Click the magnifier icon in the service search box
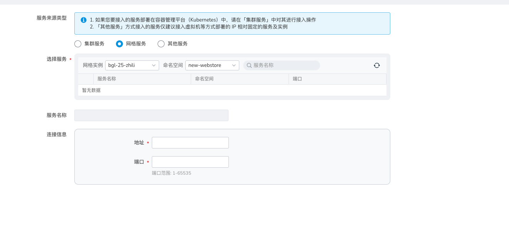The height and width of the screenshot is (240, 509). click(x=249, y=65)
